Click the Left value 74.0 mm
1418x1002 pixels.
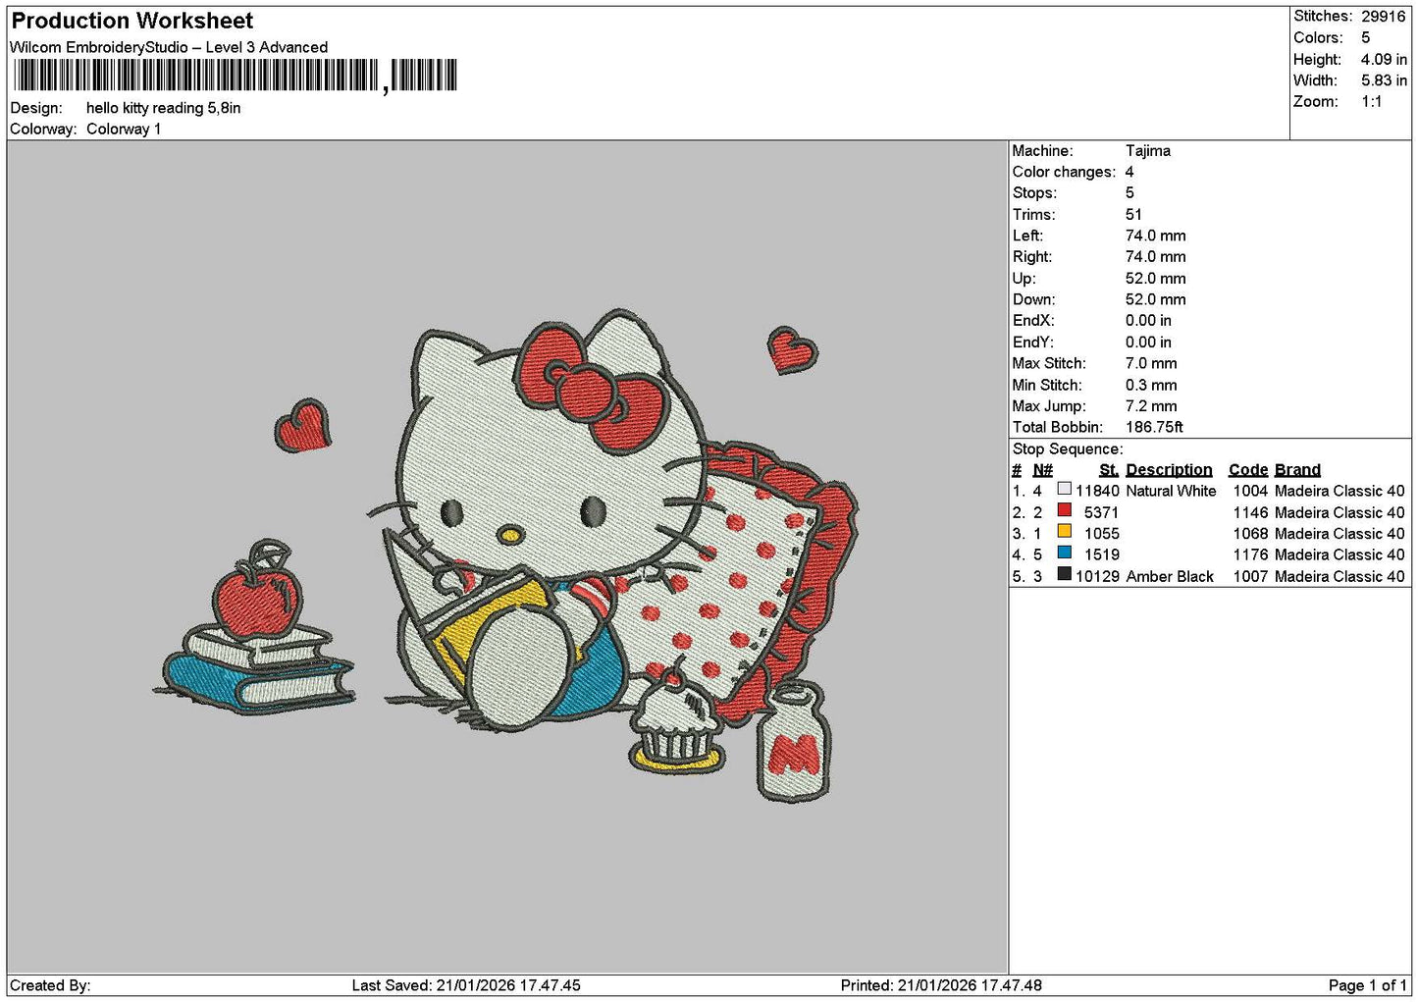coord(1155,236)
